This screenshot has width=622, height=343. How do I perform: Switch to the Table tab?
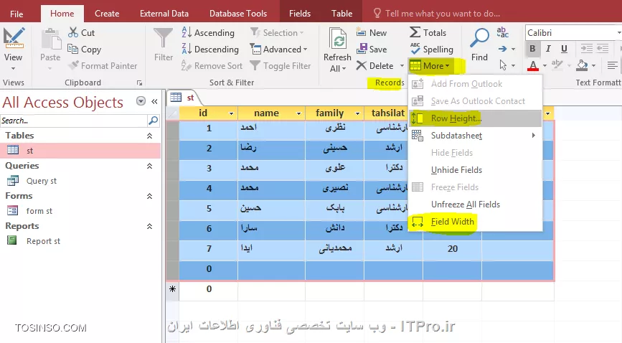coord(342,14)
